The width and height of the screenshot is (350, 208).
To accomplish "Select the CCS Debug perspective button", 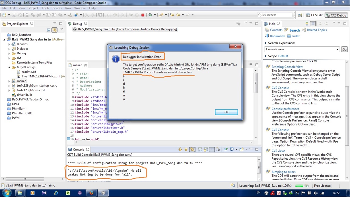I will [336, 15].
